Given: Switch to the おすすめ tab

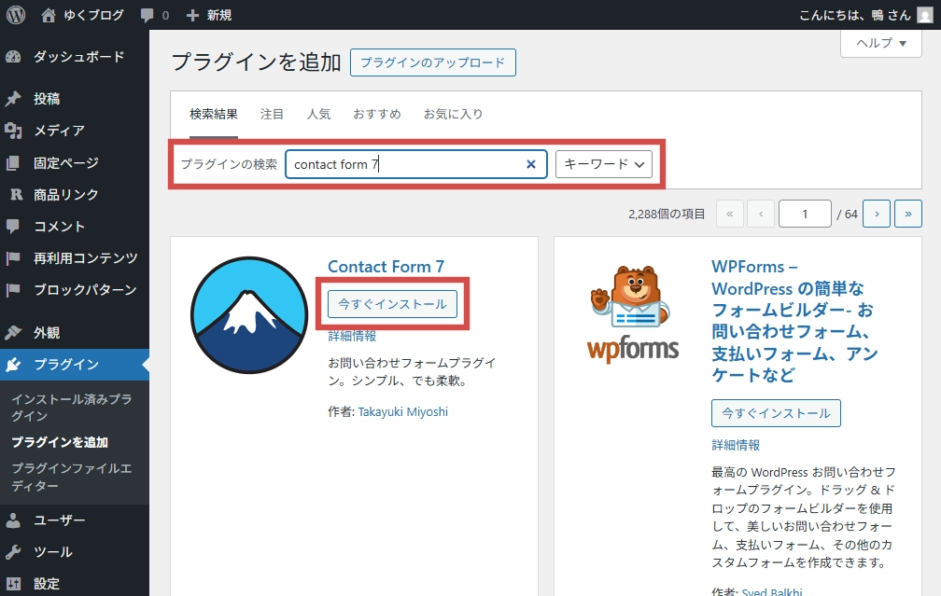Looking at the screenshot, I should [377, 114].
